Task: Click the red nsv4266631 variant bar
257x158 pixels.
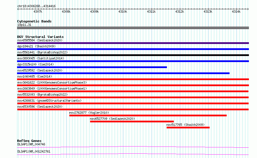Action: click(x=133, y=103)
